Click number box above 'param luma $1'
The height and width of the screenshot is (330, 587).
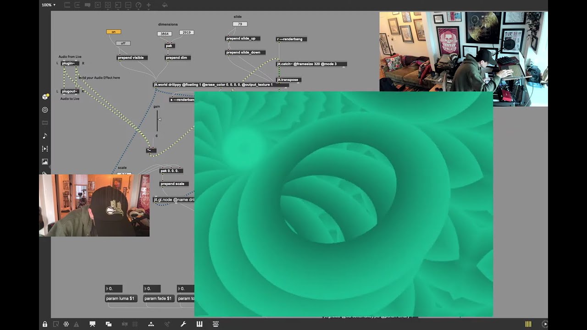coord(114,289)
